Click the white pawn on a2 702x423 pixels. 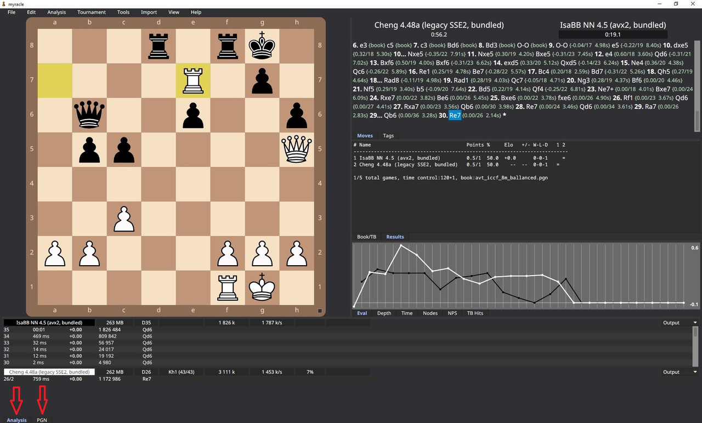pyautogui.click(x=55, y=254)
